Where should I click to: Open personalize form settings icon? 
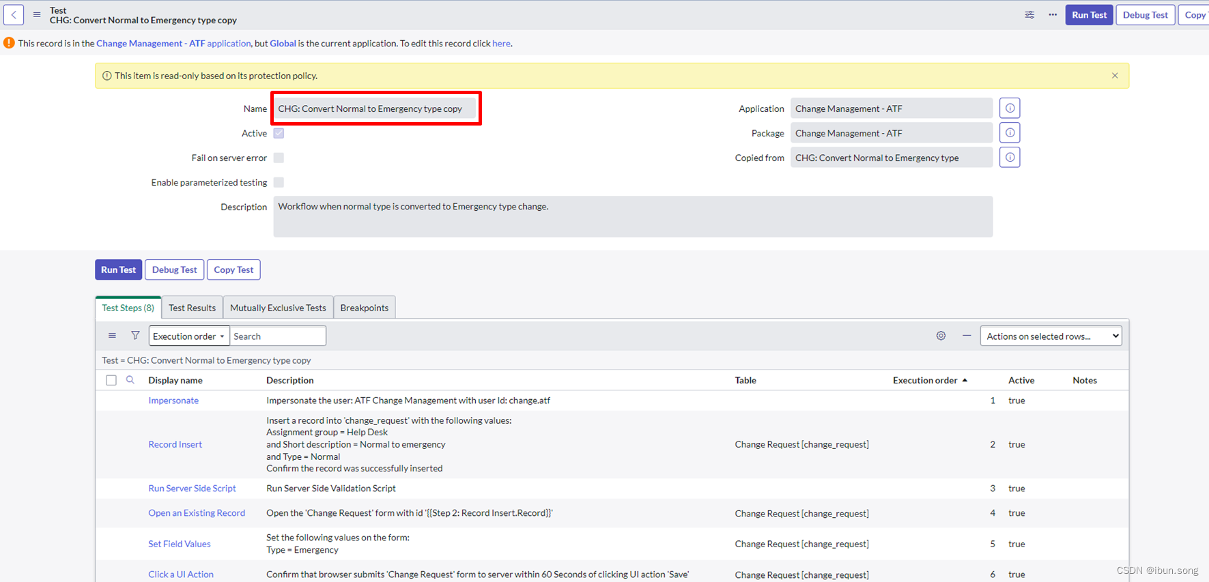pyautogui.click(x=1029, y=14)
